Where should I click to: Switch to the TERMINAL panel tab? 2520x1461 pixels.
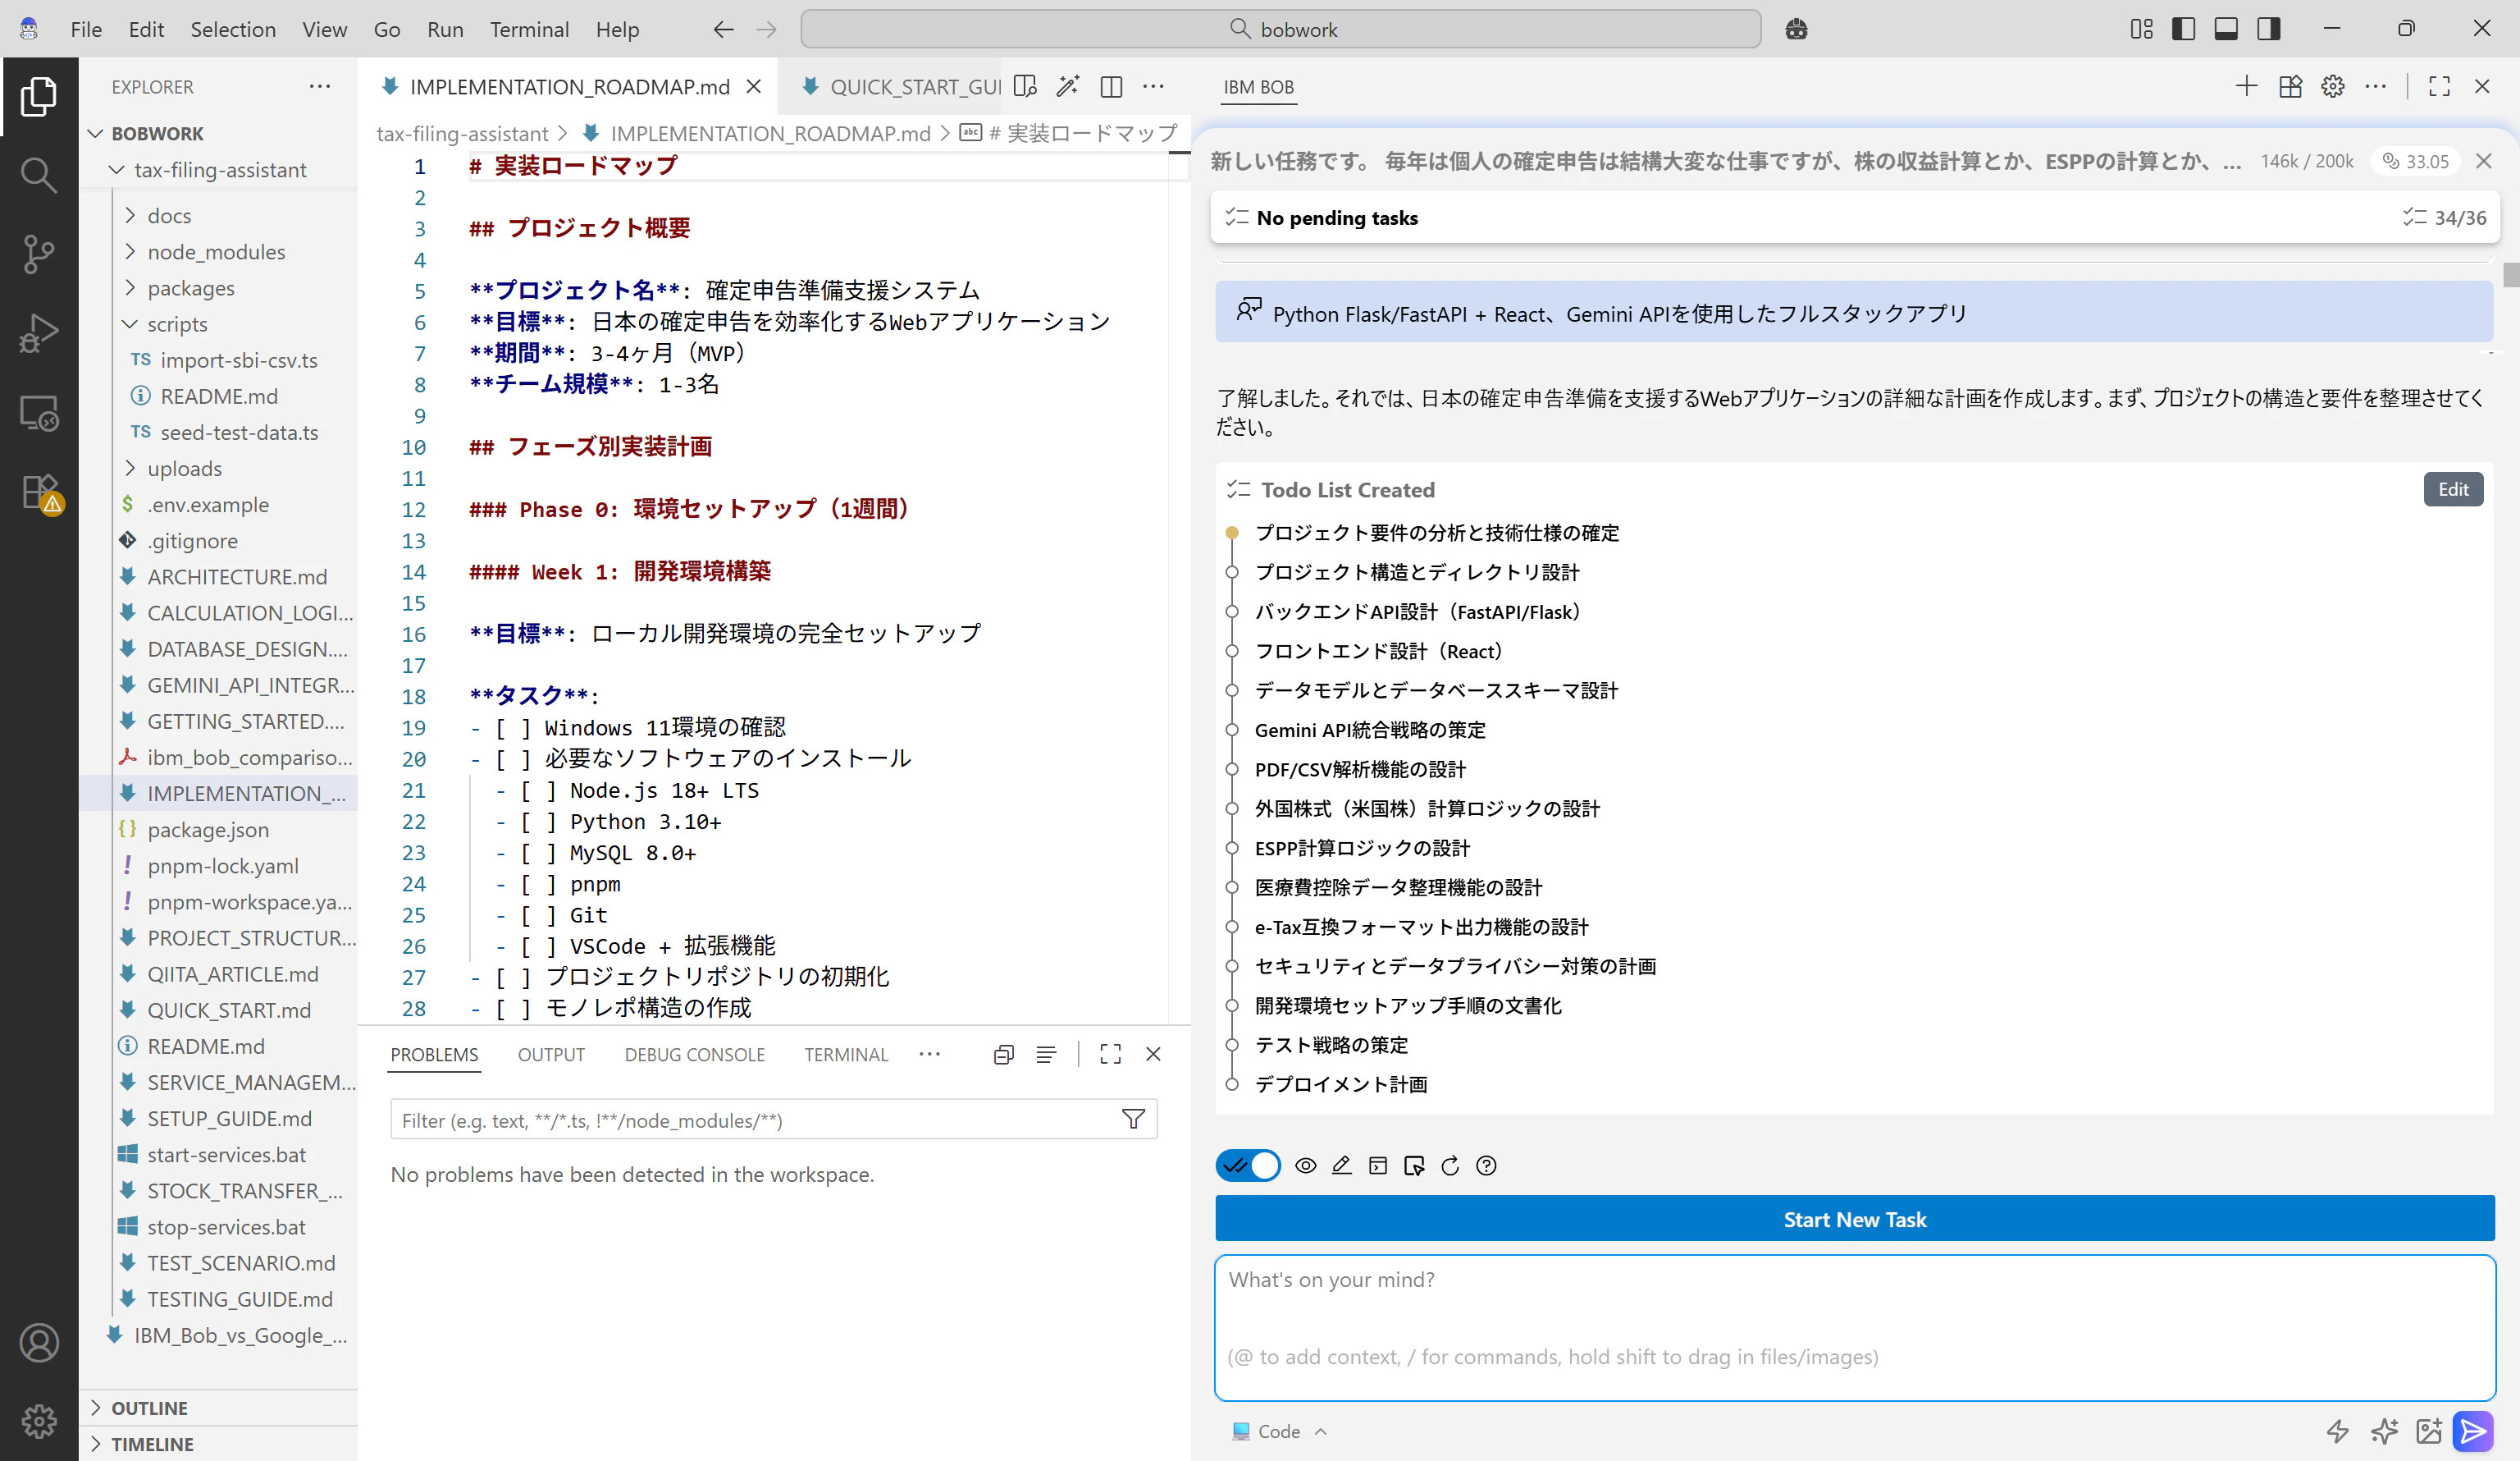[846, 1054]
